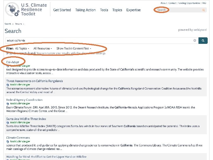Click the Funding Opportunities link
213x160 pixels.
pyautogui.click(x=189, y=3)
